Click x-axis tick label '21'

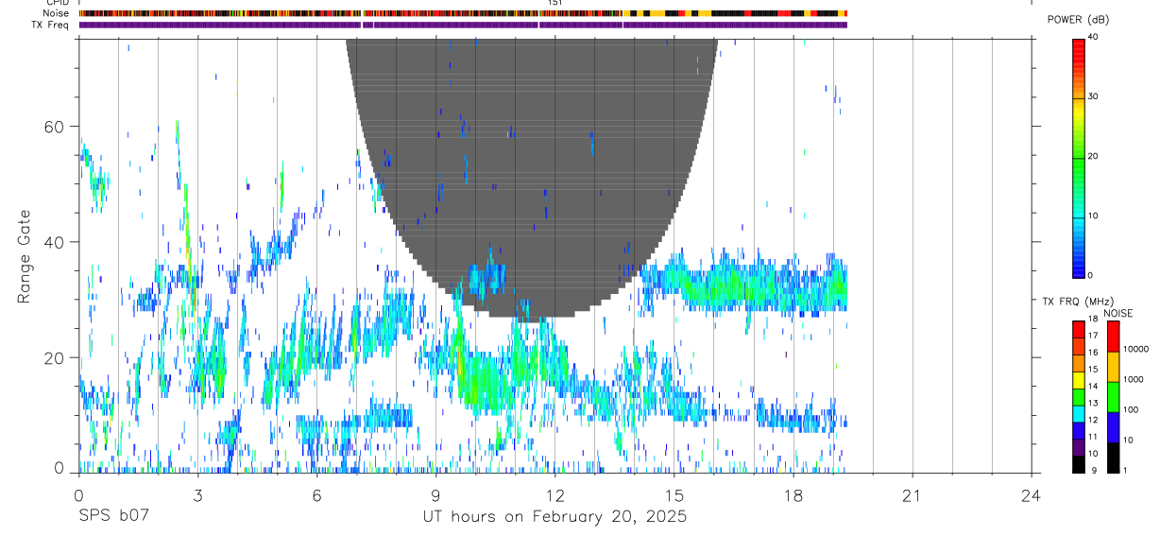click(x=913, y=495)
